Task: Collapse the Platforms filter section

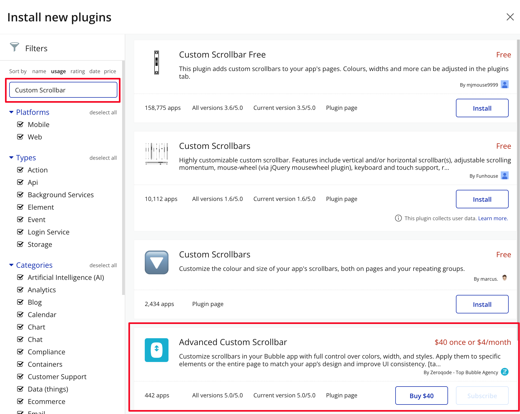Action: [11, 112]
